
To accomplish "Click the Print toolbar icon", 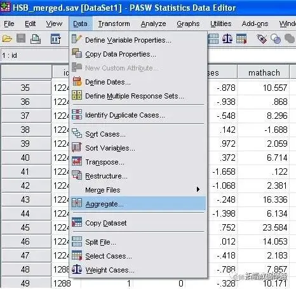I will (36, 39).
